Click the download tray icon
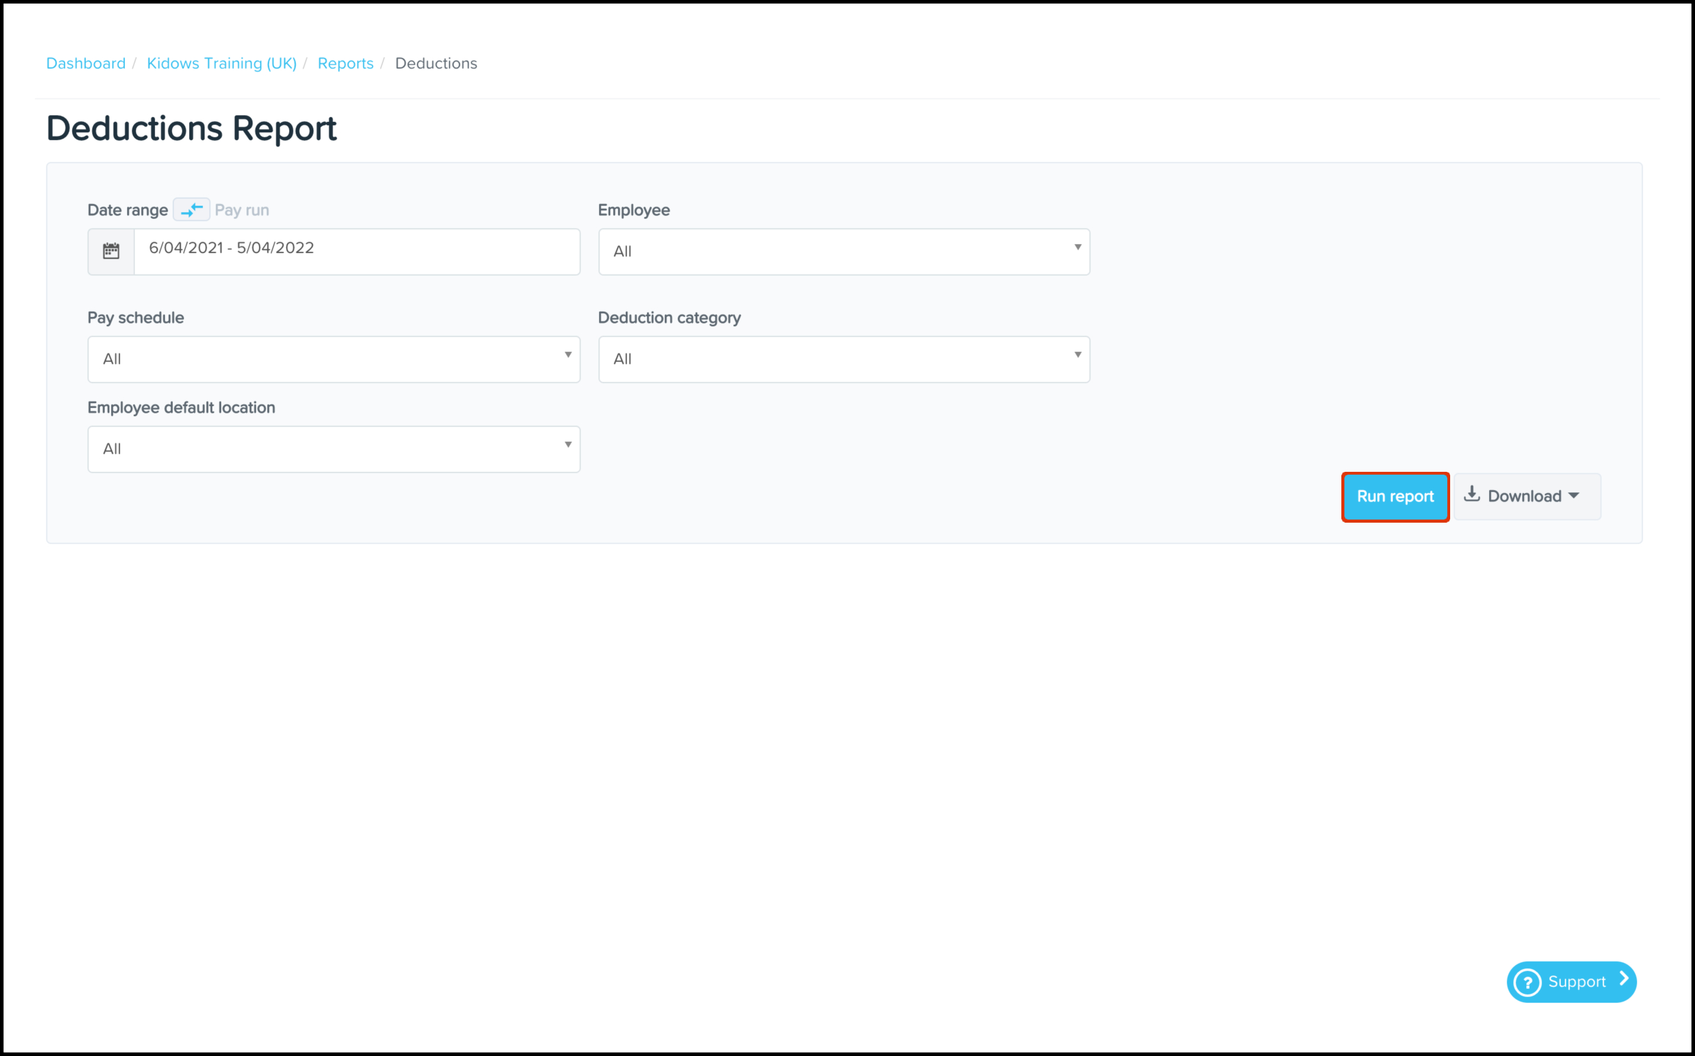This screenshot has width=1695, height=1056. [x=1471, y=494]
